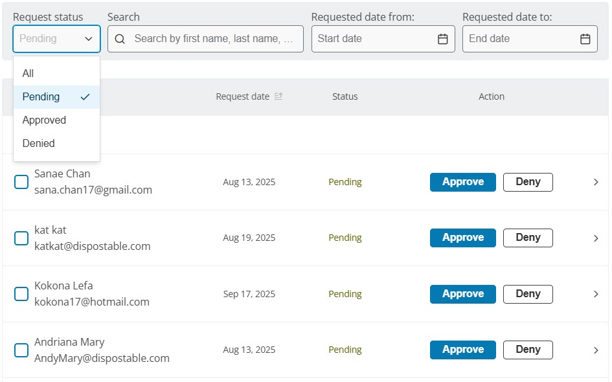Approve kat kat's request
Screen dimensions: 612x382
(x=463, y=238)
